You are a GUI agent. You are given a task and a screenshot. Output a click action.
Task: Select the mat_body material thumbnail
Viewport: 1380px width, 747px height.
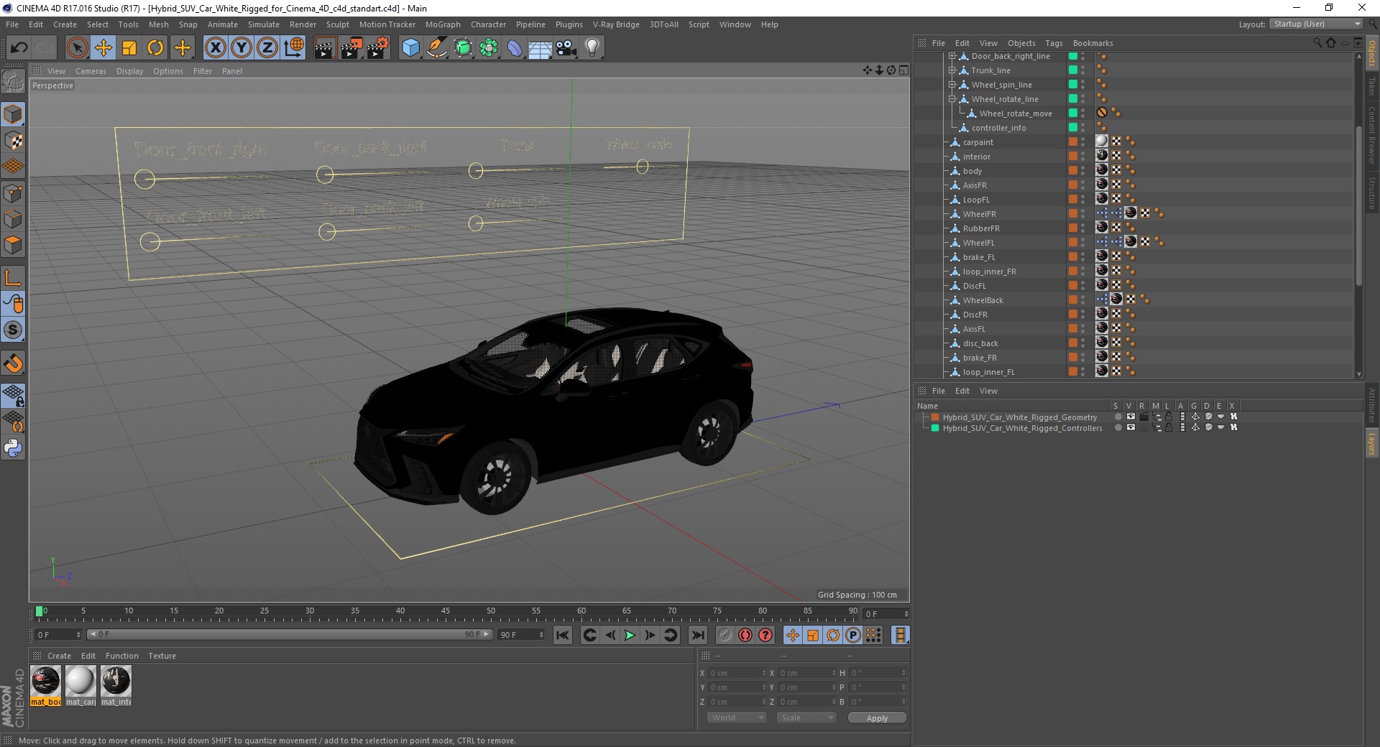coord(45,685)
